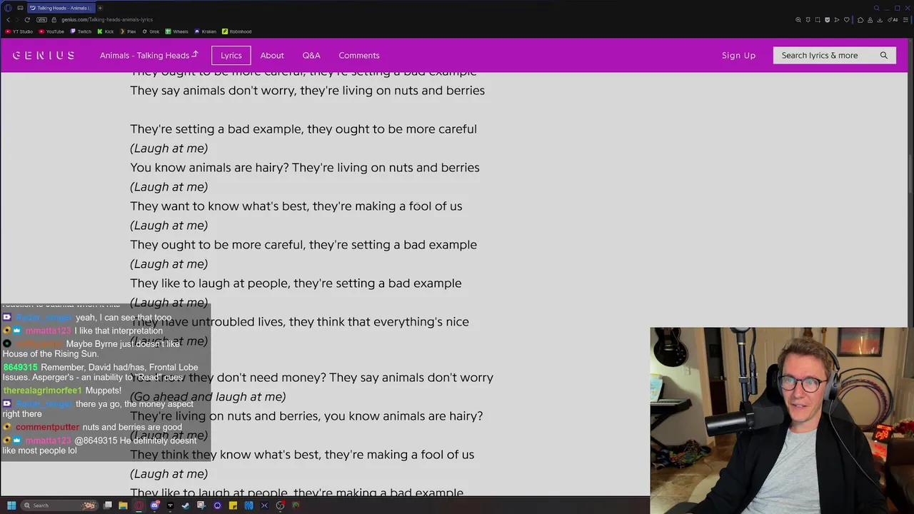
Task: Open the Twitch bookmark
Action: click(81, 31)
